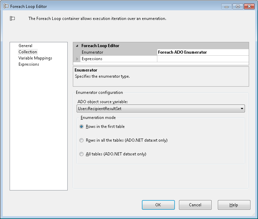Click the empty Expressions value cell
Viewport: 258px width, 219px height.
pyautogui.click(x=203, y=59)
